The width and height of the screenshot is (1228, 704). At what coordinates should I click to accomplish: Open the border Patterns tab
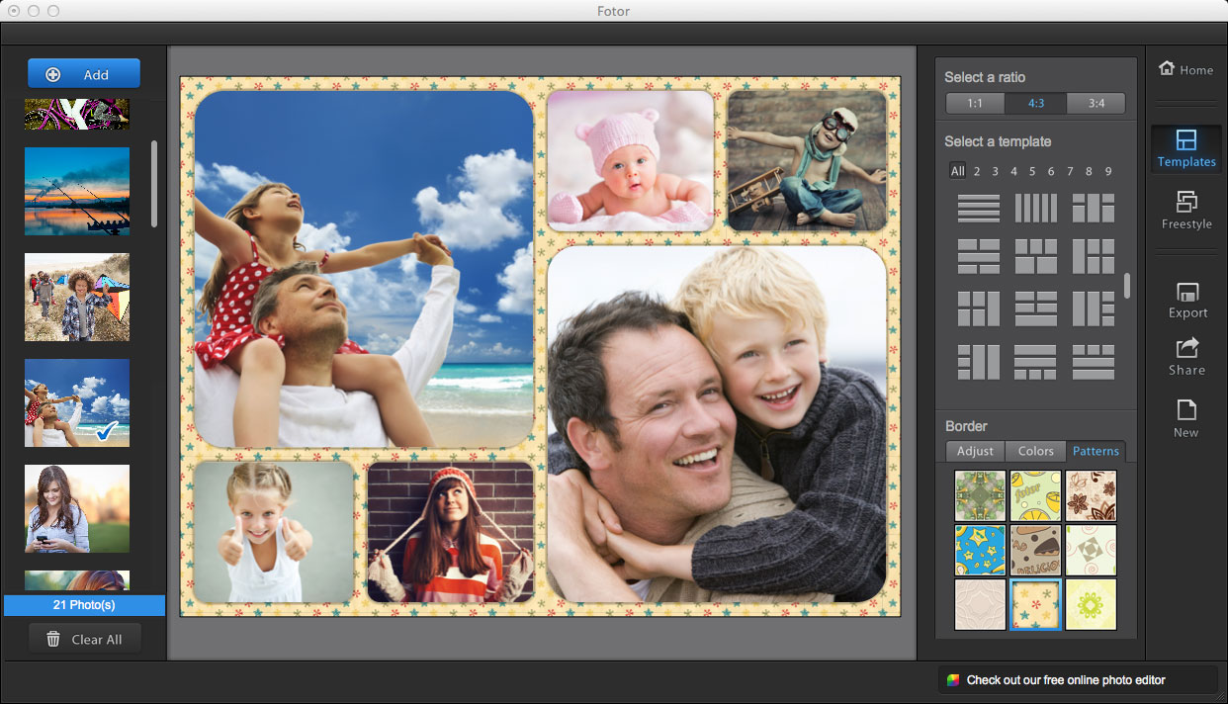pos(1096,451)
